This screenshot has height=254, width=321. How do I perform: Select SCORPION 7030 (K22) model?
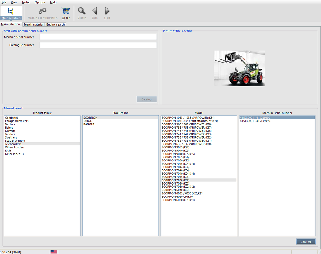click(x=199, y=180)
